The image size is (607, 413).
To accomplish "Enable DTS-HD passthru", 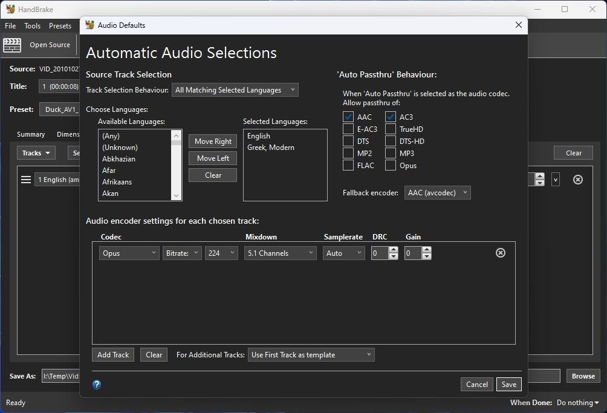I will (390, 140).
